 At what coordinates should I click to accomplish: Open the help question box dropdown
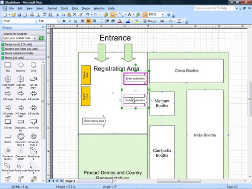click(x=236, y=8)
